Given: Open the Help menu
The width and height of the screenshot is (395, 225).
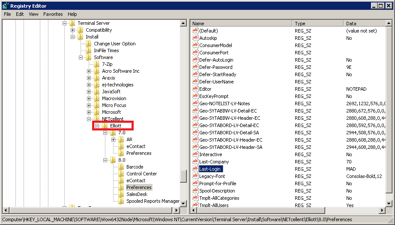Looking at the screenshot, I should coord(72,14).
